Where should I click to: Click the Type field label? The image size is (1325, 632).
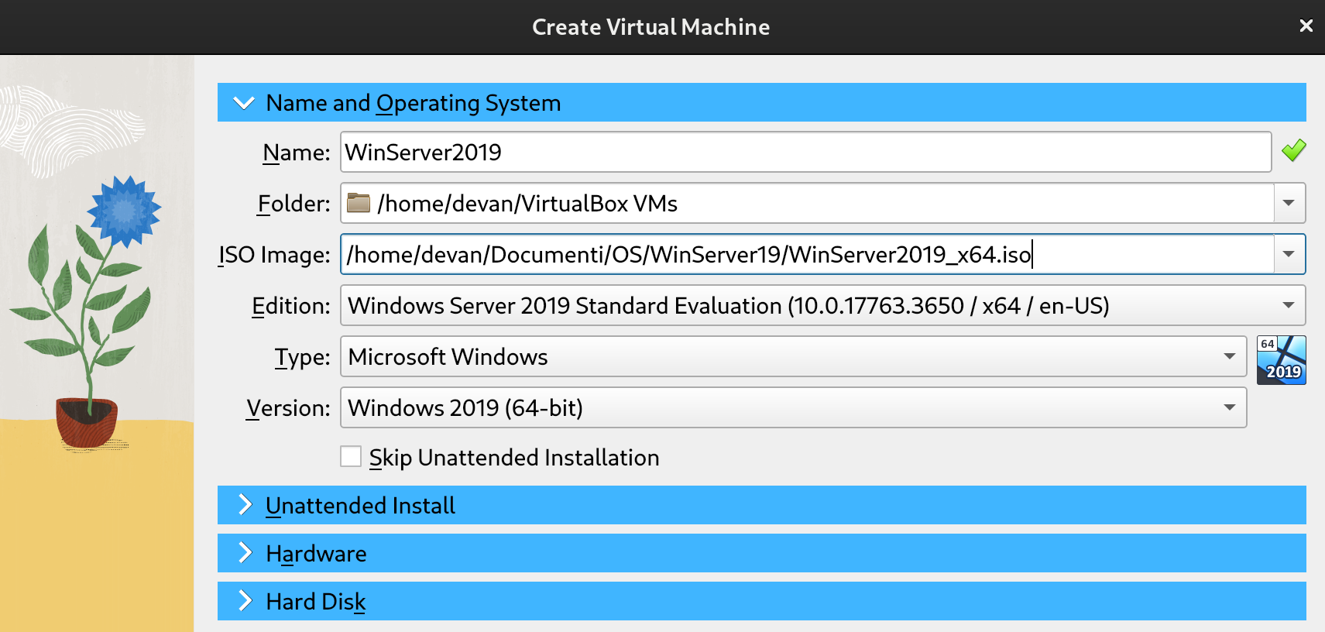pos(302,357)
